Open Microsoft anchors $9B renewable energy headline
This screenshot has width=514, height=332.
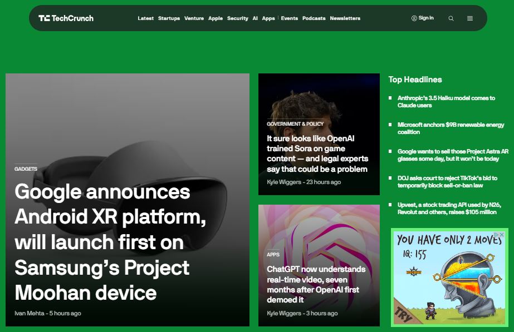coord(451,128)
